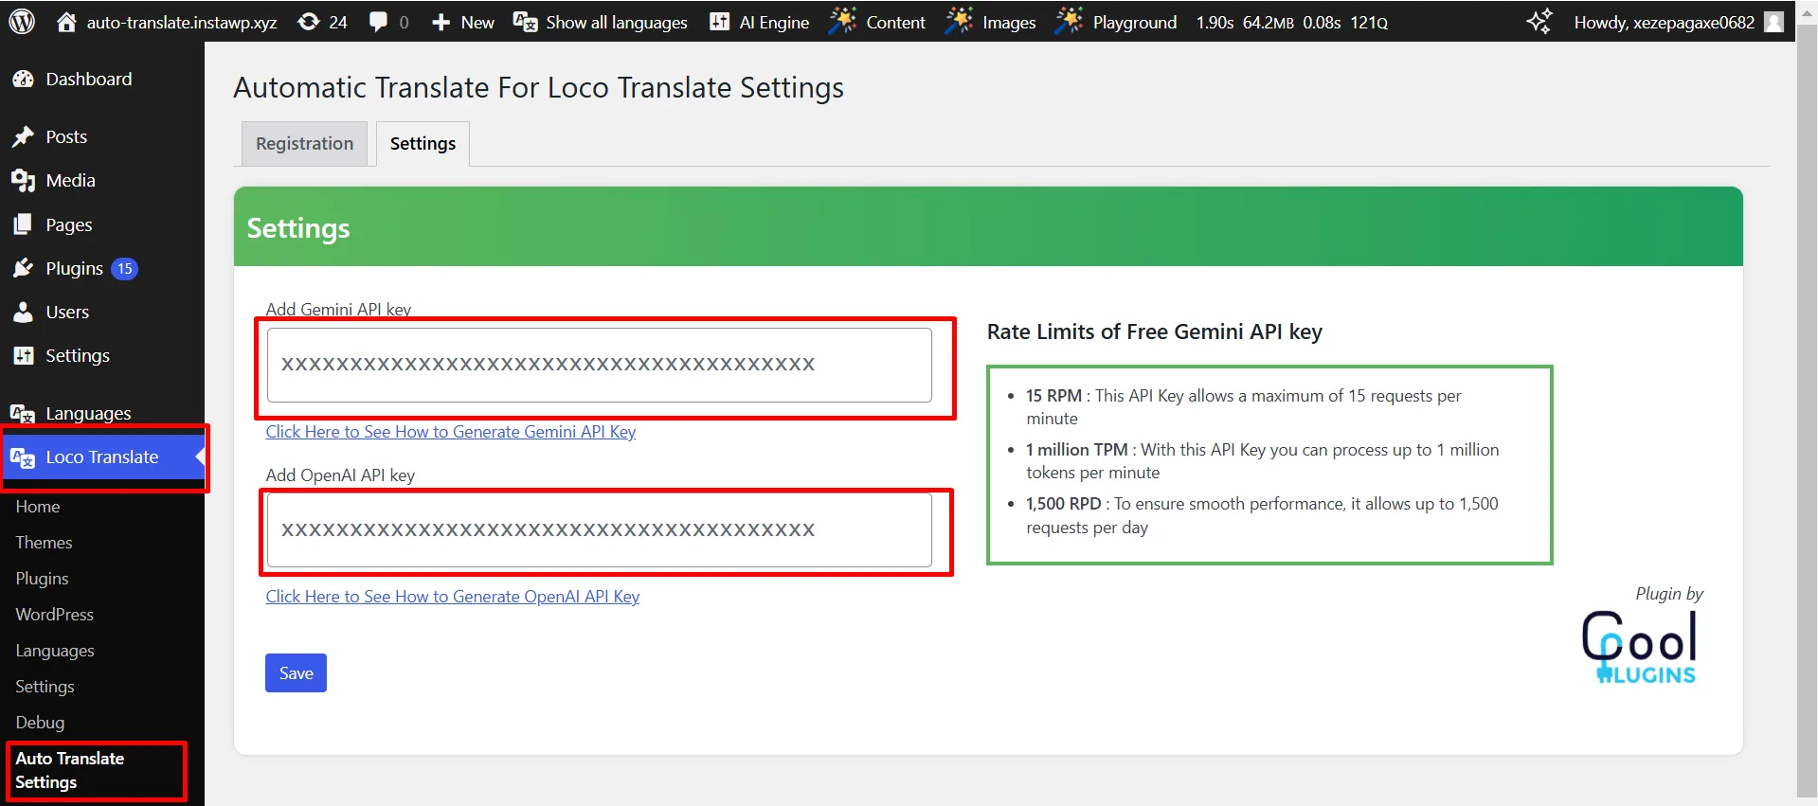This screenshot has width=1818, height=806.
Task: Open the Generate OpenAI API Key link
Action: tap(453, 597)
